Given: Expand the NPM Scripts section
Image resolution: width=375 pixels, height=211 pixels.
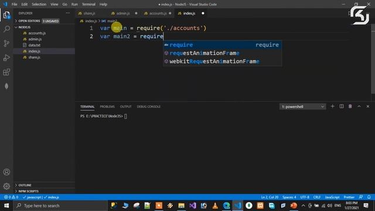Looking at the screenshot, I should coord(45,192).
